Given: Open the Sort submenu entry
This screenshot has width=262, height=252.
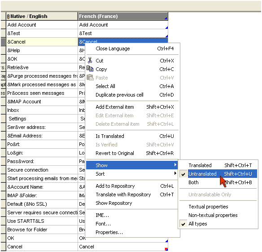Looking at the screenshot, I should click(x=132, y=174).
